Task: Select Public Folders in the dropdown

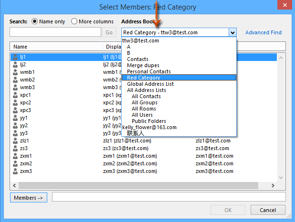Action: click(149, 121)
